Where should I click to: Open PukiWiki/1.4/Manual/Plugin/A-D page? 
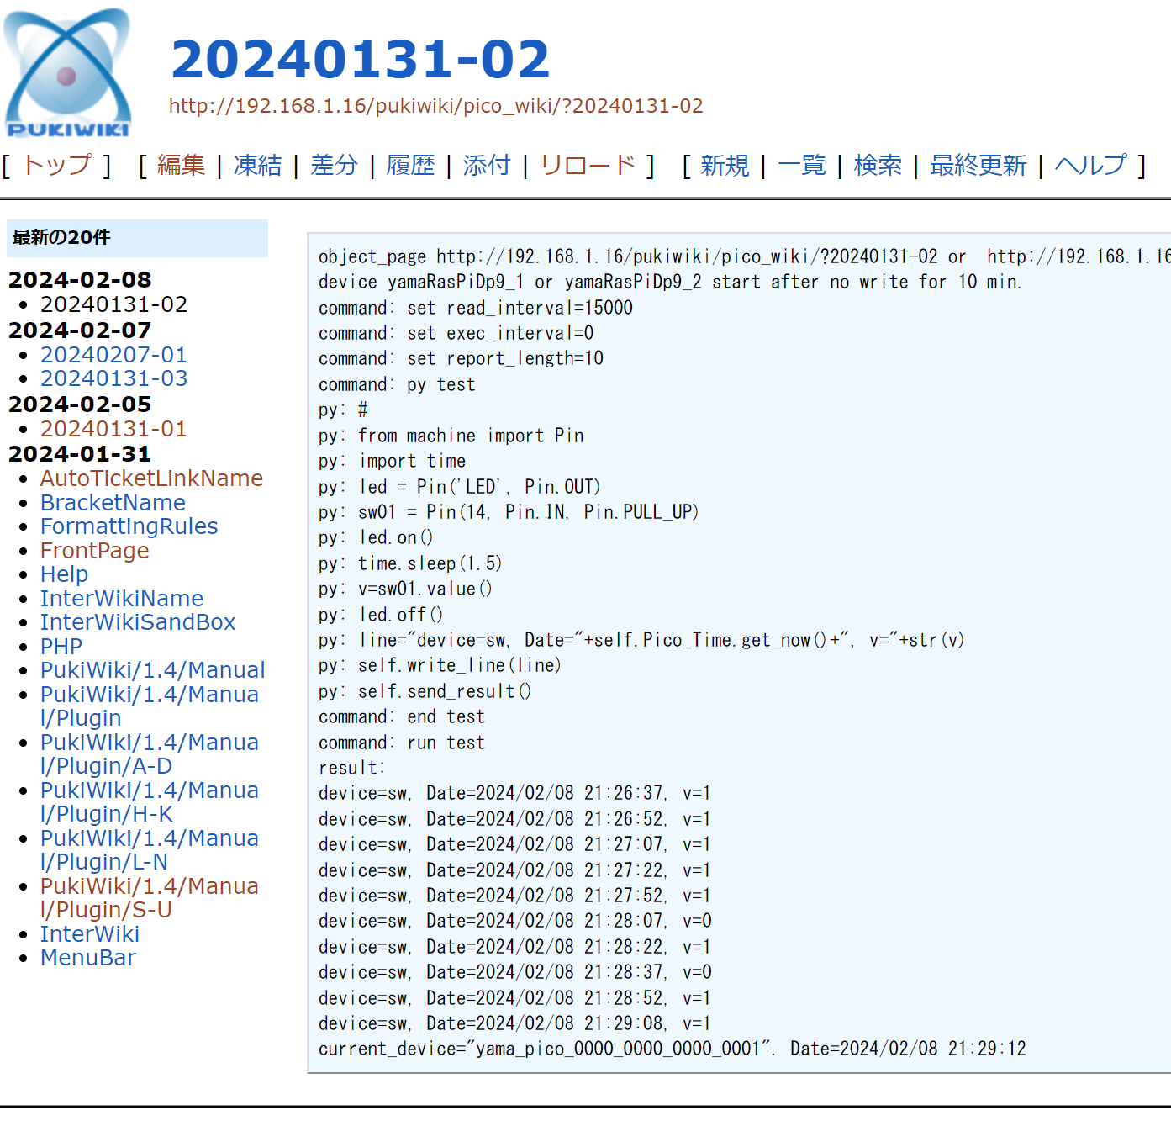tap(149, 753)
